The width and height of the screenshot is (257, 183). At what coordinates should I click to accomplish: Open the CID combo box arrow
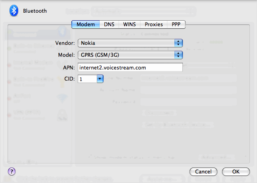[x=100, y=79]
